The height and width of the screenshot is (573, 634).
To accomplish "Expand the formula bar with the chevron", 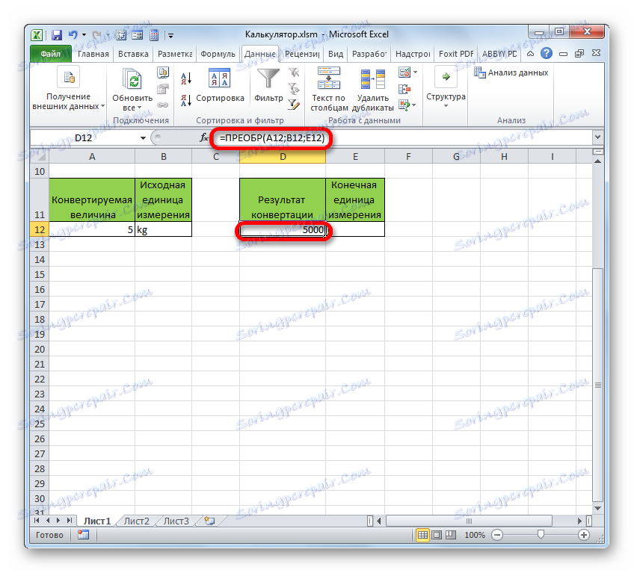I will [x=597, y=137].
